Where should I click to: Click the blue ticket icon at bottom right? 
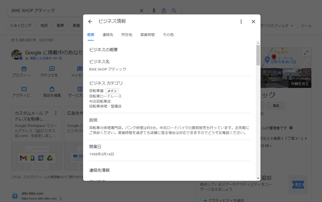(x=298, y=185)
